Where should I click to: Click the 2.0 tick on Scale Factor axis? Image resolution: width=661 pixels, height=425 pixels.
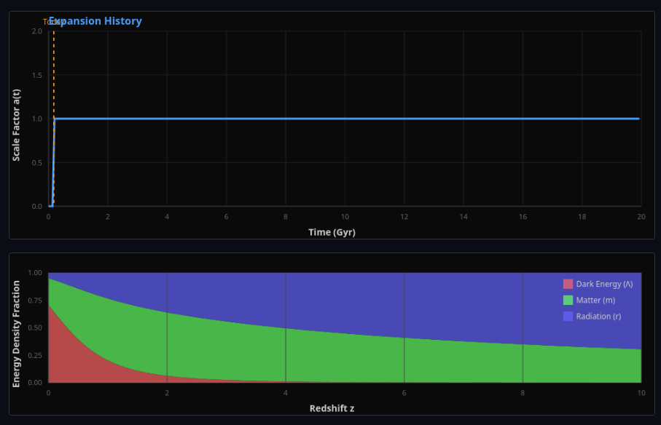pos(36,31)
